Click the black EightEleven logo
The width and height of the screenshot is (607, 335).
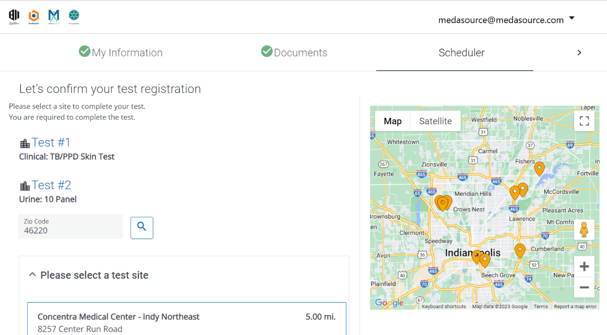(x=14, y=17)
